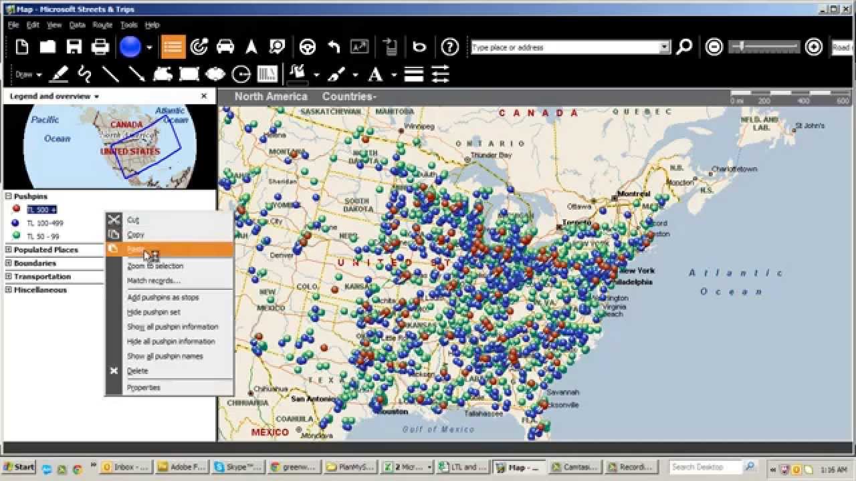Open the Draw dropdown menu
The image size is (856, 481).
click(x=29, y=75)
